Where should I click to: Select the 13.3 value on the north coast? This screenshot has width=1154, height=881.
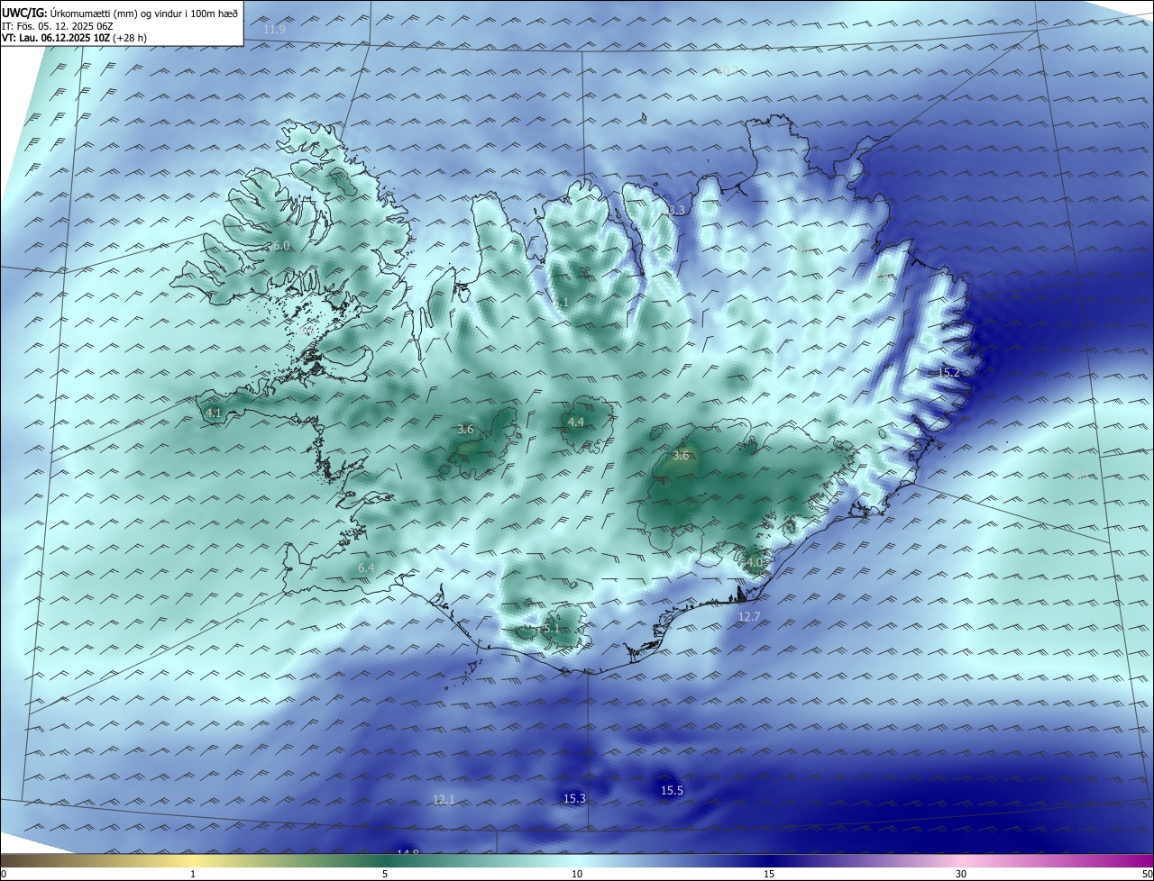click(674, 210)
